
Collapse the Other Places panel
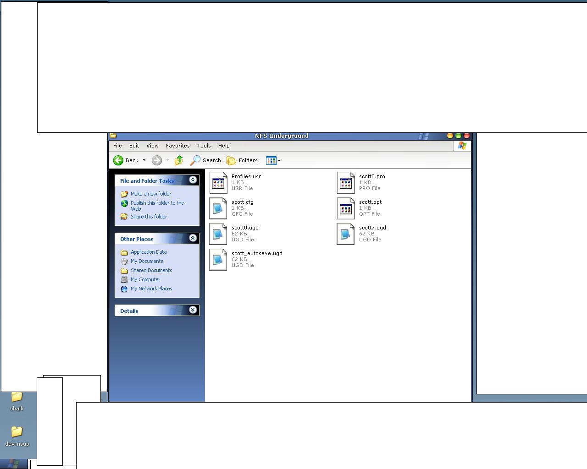[193, 238]
